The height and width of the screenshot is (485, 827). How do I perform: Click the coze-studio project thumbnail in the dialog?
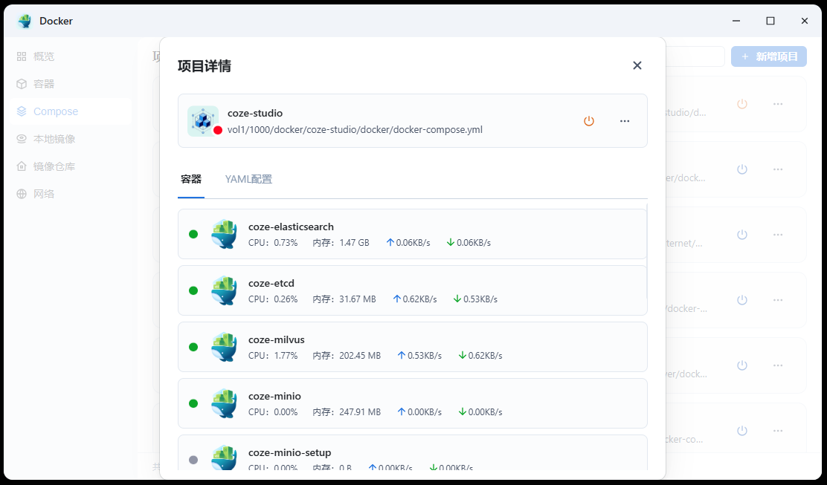pos(202,120)
